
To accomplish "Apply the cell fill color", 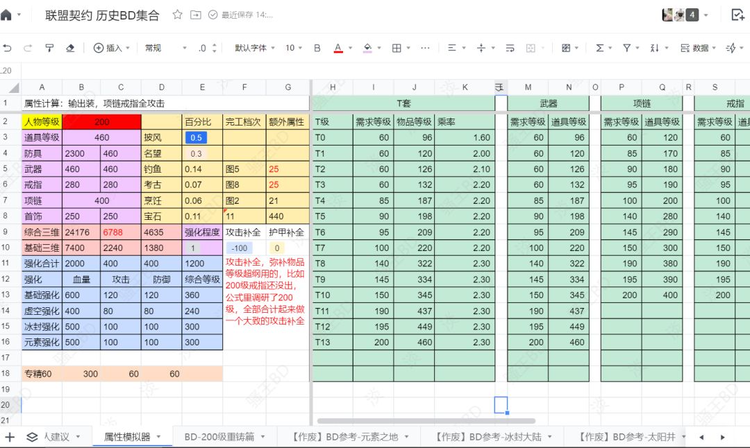I will [x=367, y=48].
